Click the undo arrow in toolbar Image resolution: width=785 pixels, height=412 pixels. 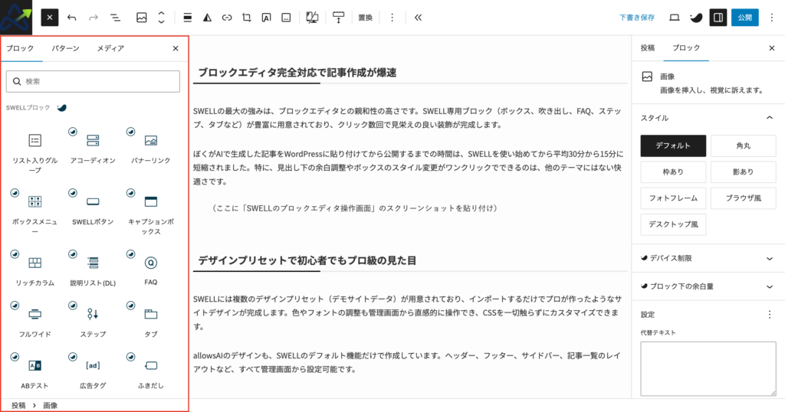click(x=71, y=17)
